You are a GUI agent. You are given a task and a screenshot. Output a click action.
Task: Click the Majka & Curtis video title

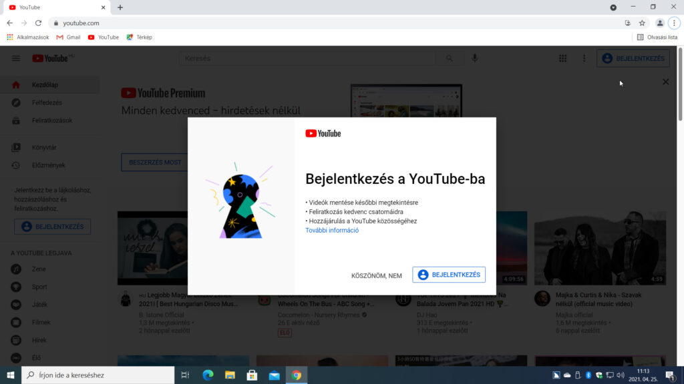(x=598, y=299)
